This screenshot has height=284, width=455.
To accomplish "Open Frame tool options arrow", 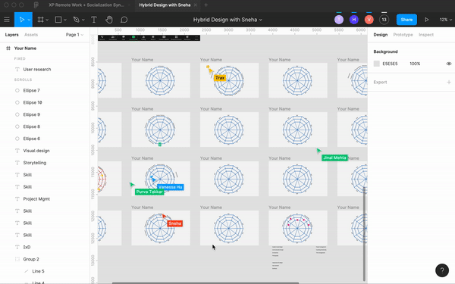I will [x=47, y=20].
